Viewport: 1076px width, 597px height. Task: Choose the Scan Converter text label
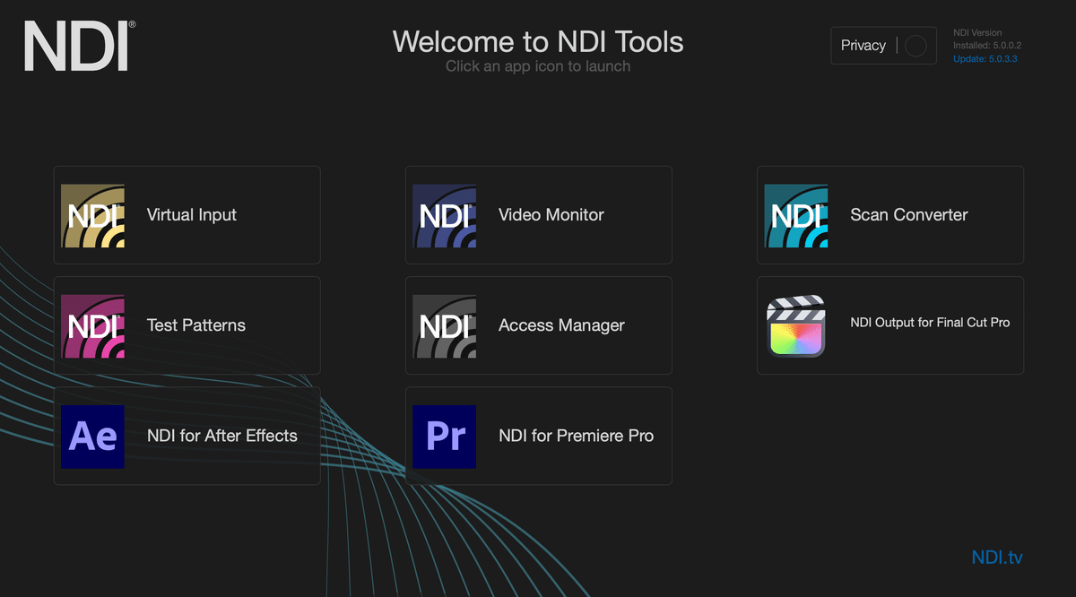point(908,215)
